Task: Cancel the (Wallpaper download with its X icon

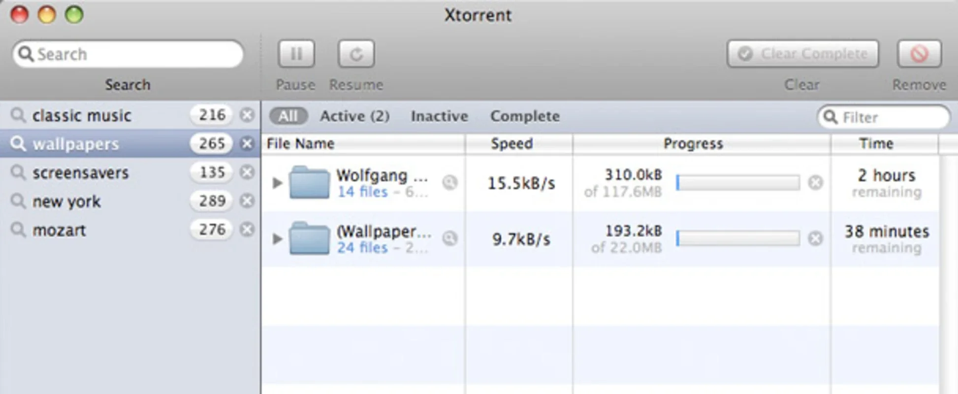Action: (816, 239)
